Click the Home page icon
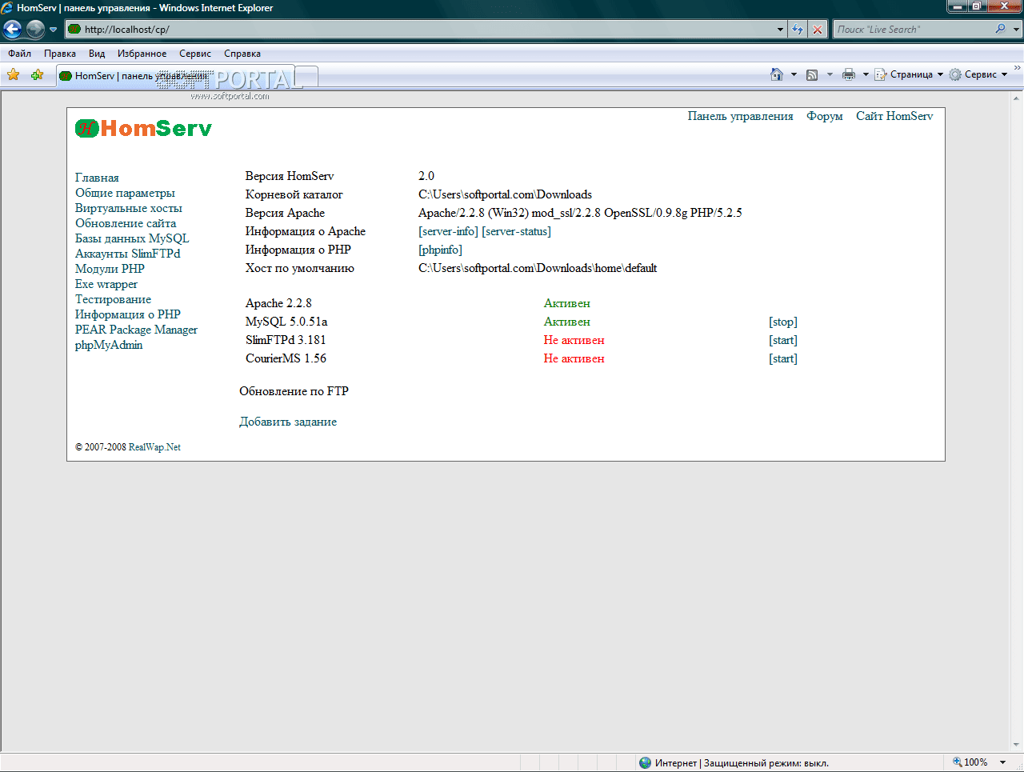Screen dimensions: 1024x772 coord(776,74)
